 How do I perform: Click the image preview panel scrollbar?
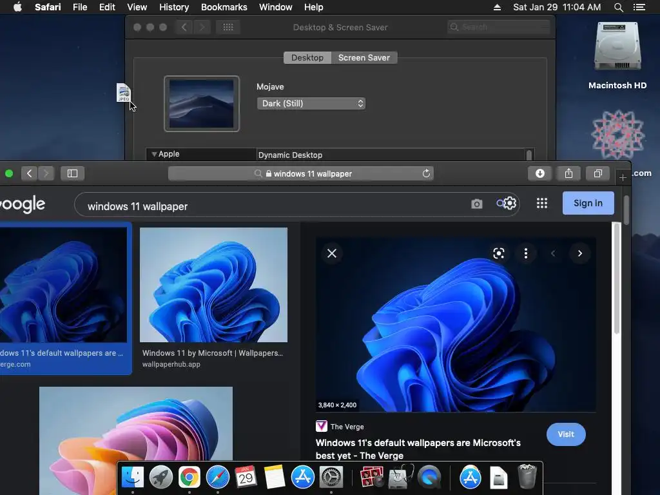coord(617,278)
